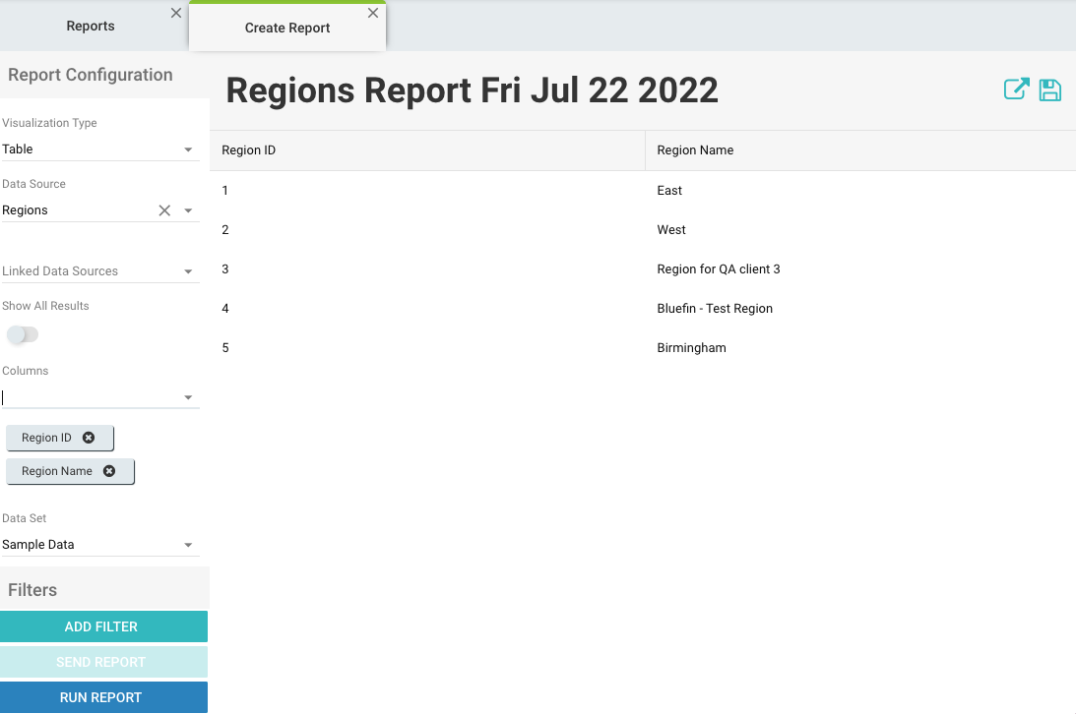Switch to the Reports tab
This screenshot has height=714, width=1076.
(x=91, y=27)
